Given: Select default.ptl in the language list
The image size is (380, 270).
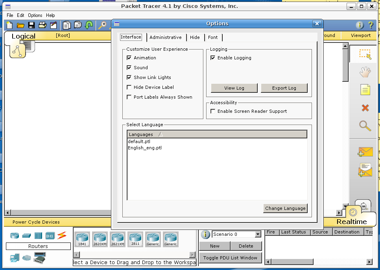Looking at the screenshot, I should tap(139, 141).
